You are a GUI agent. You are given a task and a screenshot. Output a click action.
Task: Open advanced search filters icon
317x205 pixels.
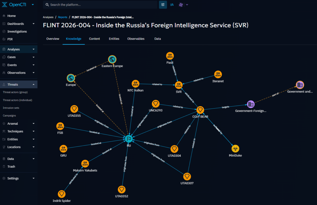pyautogui.click(x=163, y=5)
